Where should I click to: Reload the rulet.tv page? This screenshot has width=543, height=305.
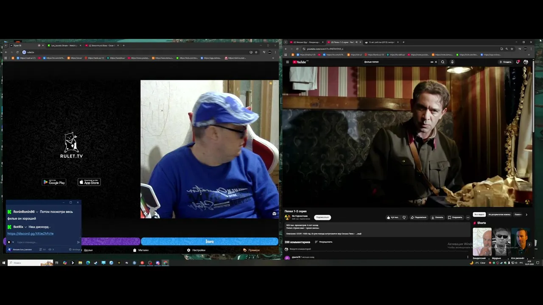pos(17,52)
